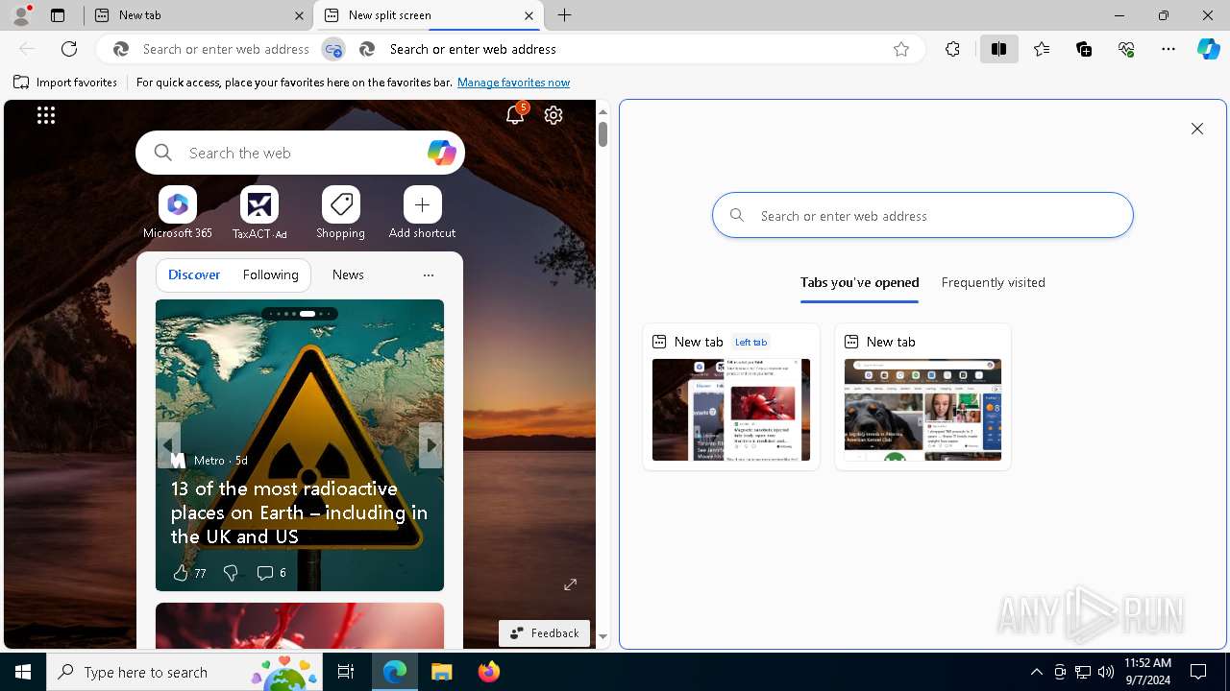Open Task View in the taskbar
Screen dimensions: 1230x691
tap(346, 672)
